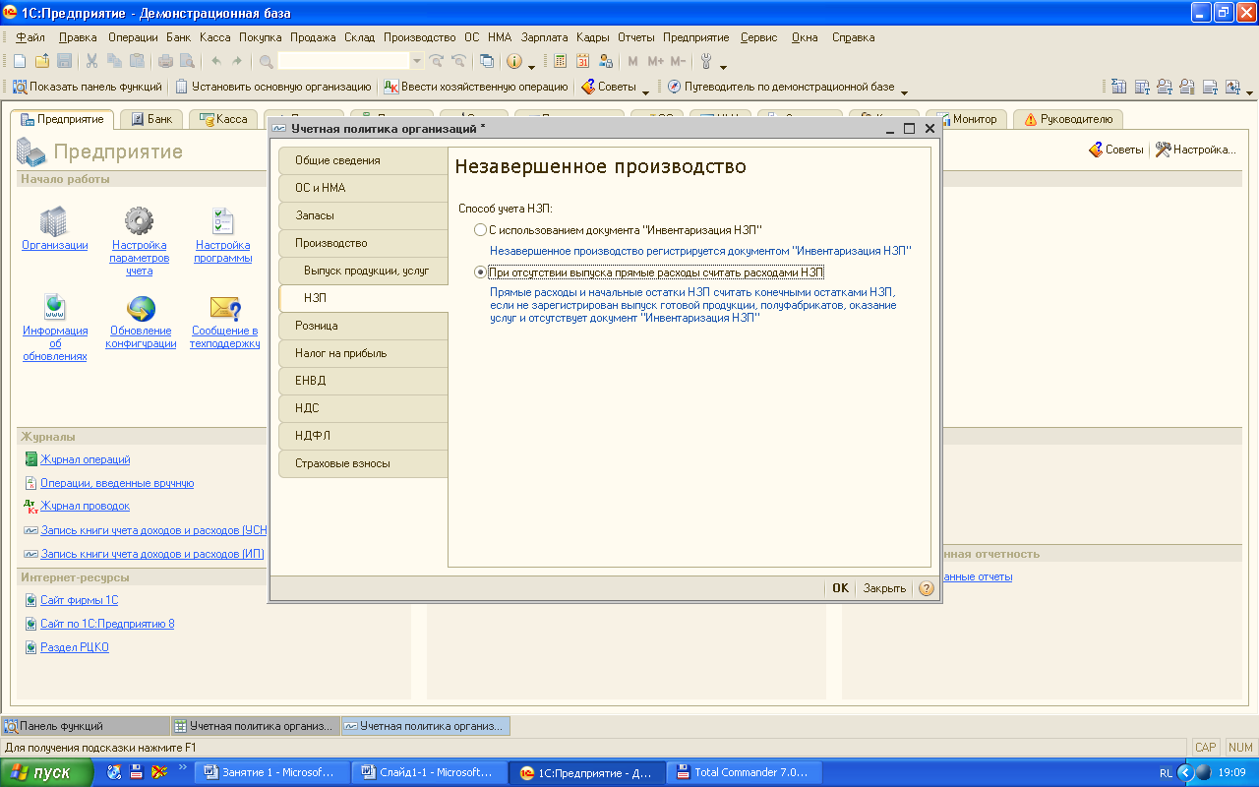Switch to the Руководителю tab
This screenshot has height=787, width=1259.
click(x=1068, y=119)
